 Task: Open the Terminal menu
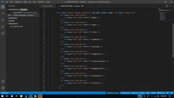pyautogui.click(x=41, y=2)
